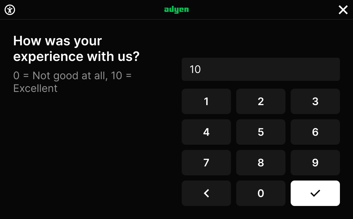Click the "How was your experience" heading
This screenshot has height=219, width=353.
[76, 49]
